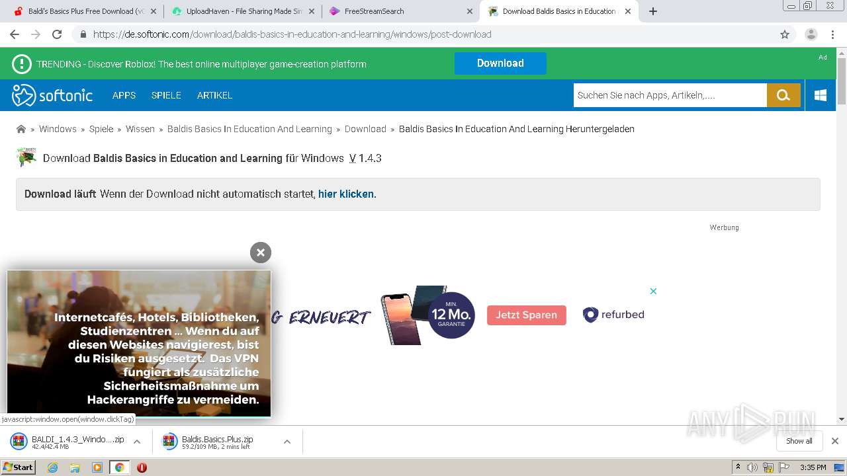Open the Windows breadcrumb link
Image resolution: width=847 pixels, height=476 pixels.
(58, 129)
